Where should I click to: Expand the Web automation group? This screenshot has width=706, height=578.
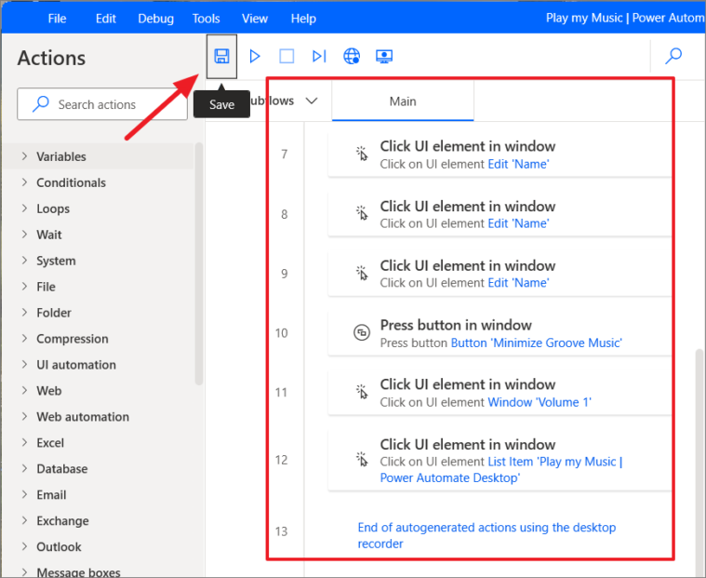[24, 417]
